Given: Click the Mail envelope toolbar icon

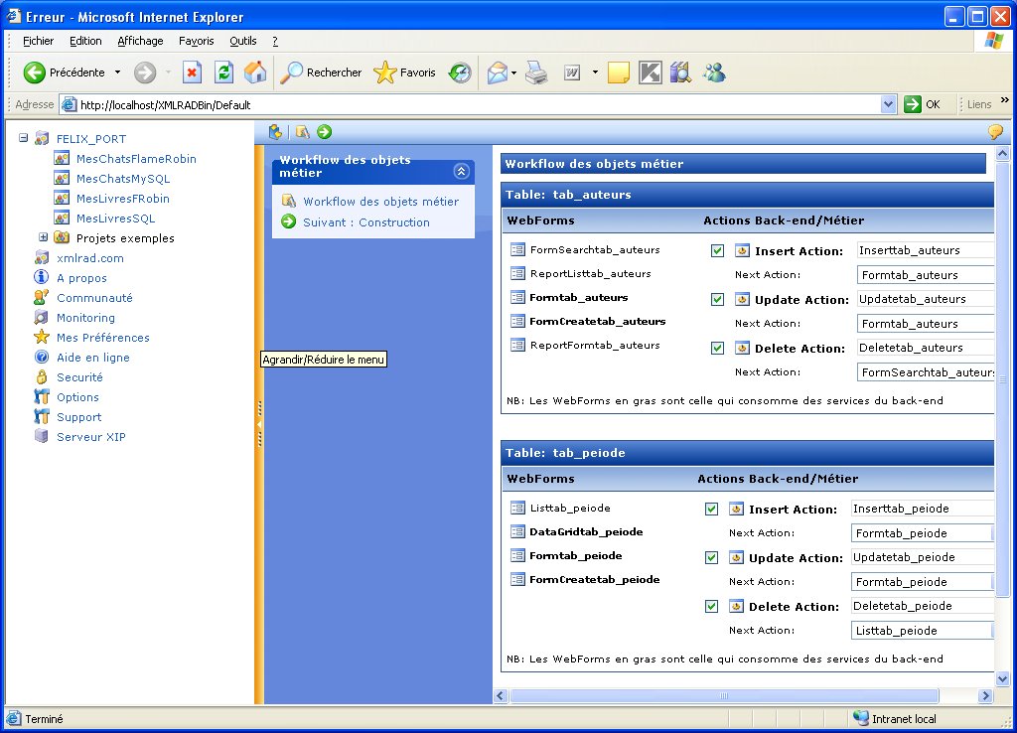Looking at the screenshot, I should pos(497,73).
